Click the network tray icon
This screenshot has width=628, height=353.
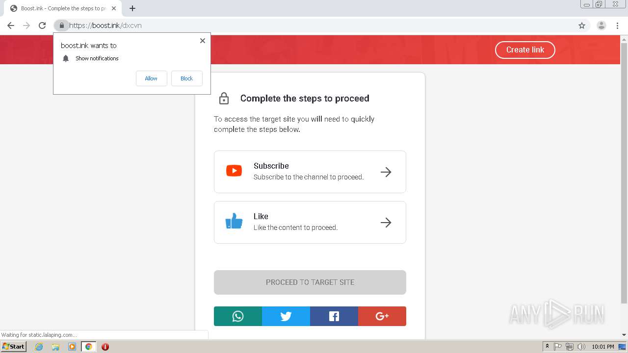tap(570, 347)
